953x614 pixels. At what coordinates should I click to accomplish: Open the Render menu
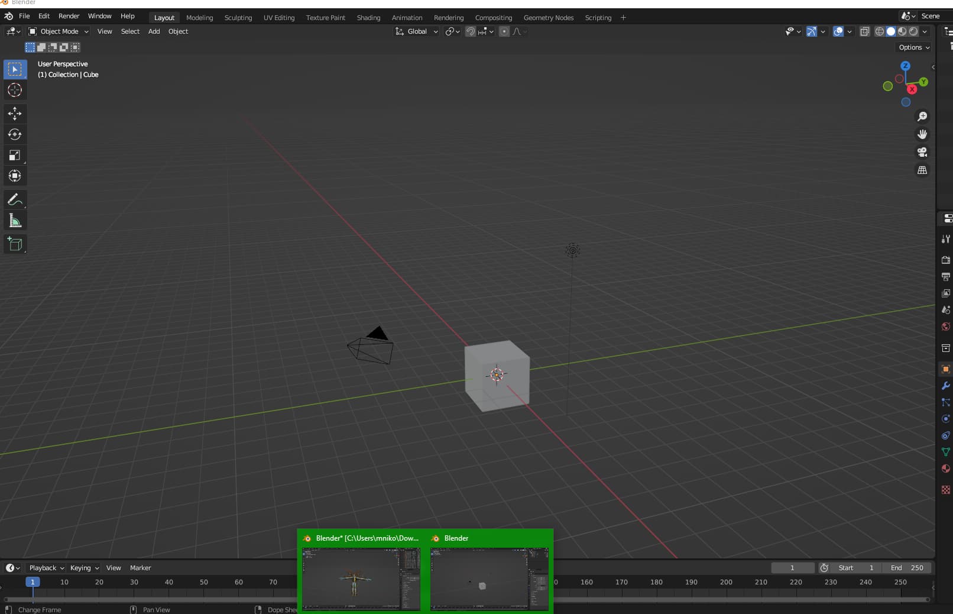tap(69, 16)
